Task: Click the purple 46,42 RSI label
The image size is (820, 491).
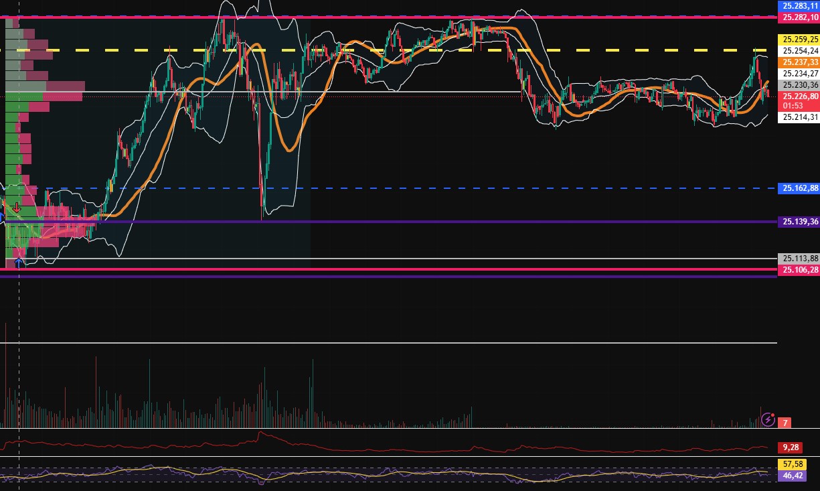Action: pos(792,475)
